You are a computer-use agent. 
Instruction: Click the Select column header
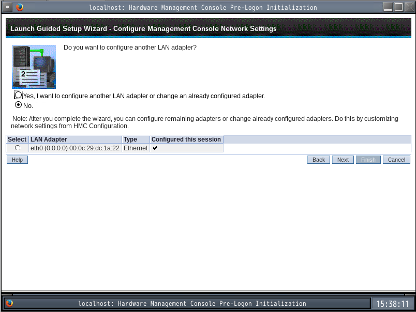(x=17, y=139)
